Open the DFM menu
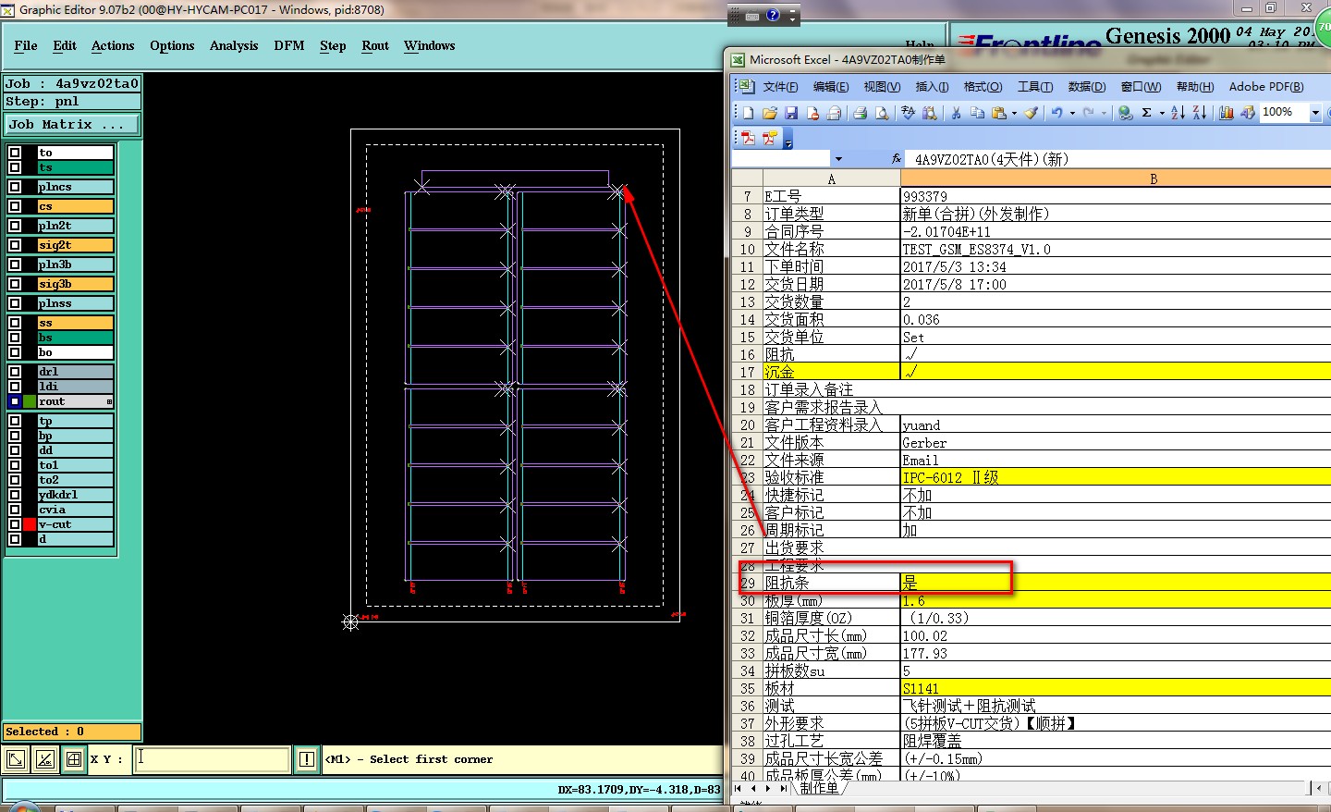Screen dimensions: 1331x812 [x=288, y=45]
